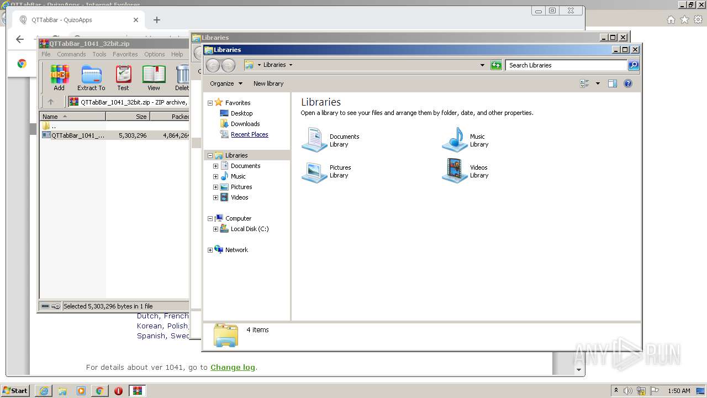Open the address bar history dropdown
Image resolution: width=707 pixels, height=398 pixels.
click(x=482, y=65)
